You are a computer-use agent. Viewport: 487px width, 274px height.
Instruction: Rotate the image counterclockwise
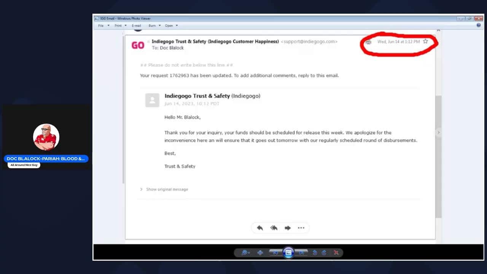tap(315, 252)
